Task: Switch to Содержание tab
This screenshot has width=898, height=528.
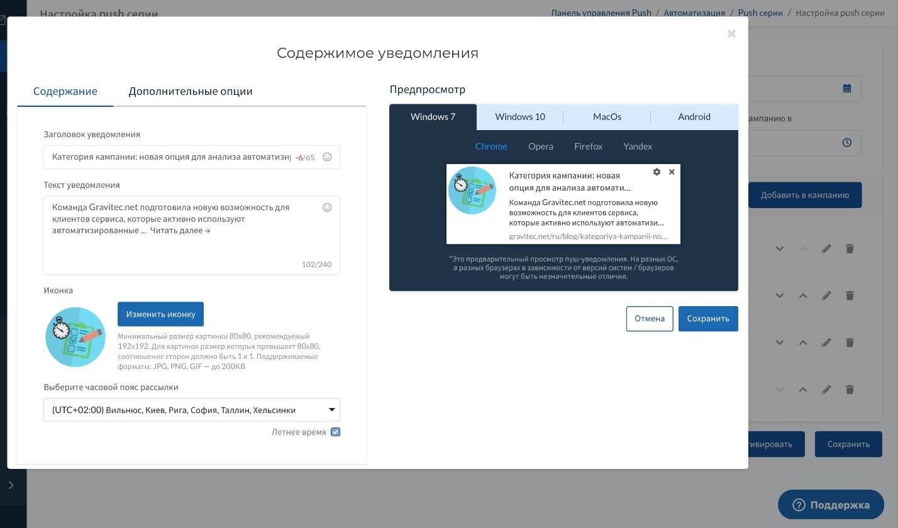Action: coord(65,91)
